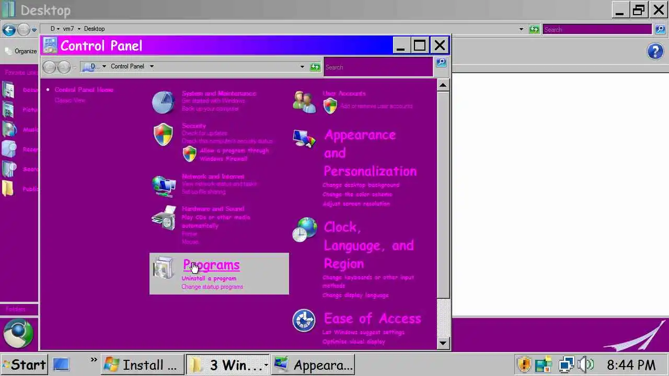The height and width of the screenshot is (376, 669).
Task: Open the Ease of Access icon
Action: pos(304,321)
